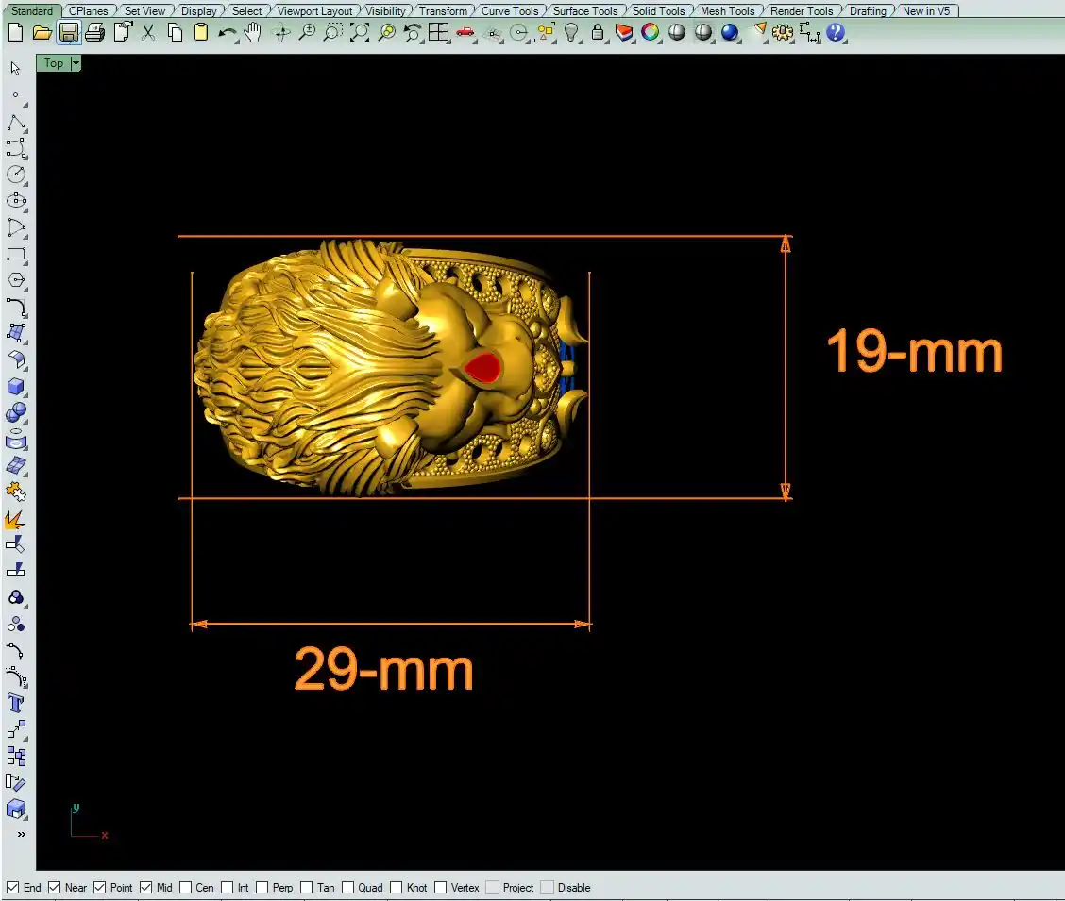Viewport: 1065px width, 901px height.
Task: Open the Top viewport dropdown arrow
Action: point(76,63)
